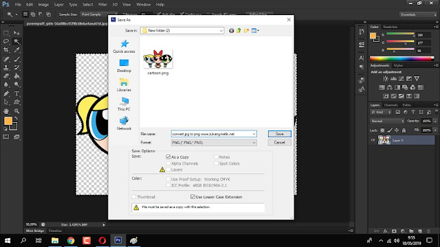Select the cartoon.png file thumbnail

coord(158,59)
